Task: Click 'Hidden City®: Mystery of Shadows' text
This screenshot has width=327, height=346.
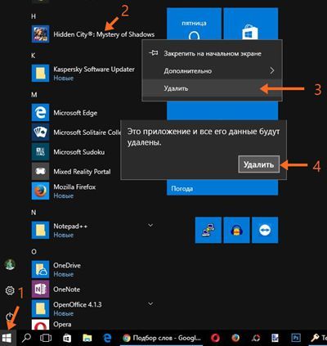Action: click(x=104, y=34)
